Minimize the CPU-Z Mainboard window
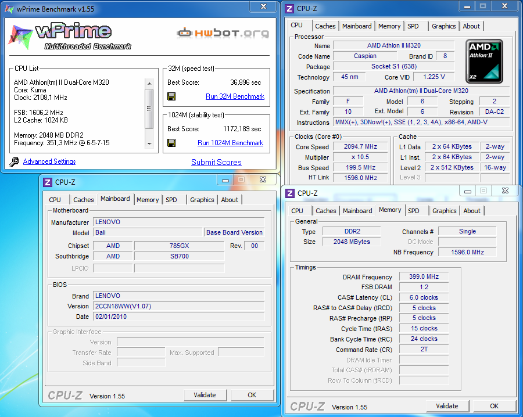 tap(225, 180)
